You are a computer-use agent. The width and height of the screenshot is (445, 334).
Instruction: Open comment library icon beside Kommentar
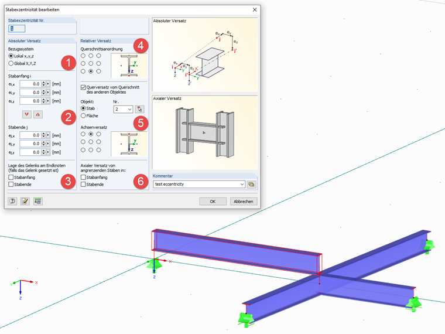[x=251, y=185]
